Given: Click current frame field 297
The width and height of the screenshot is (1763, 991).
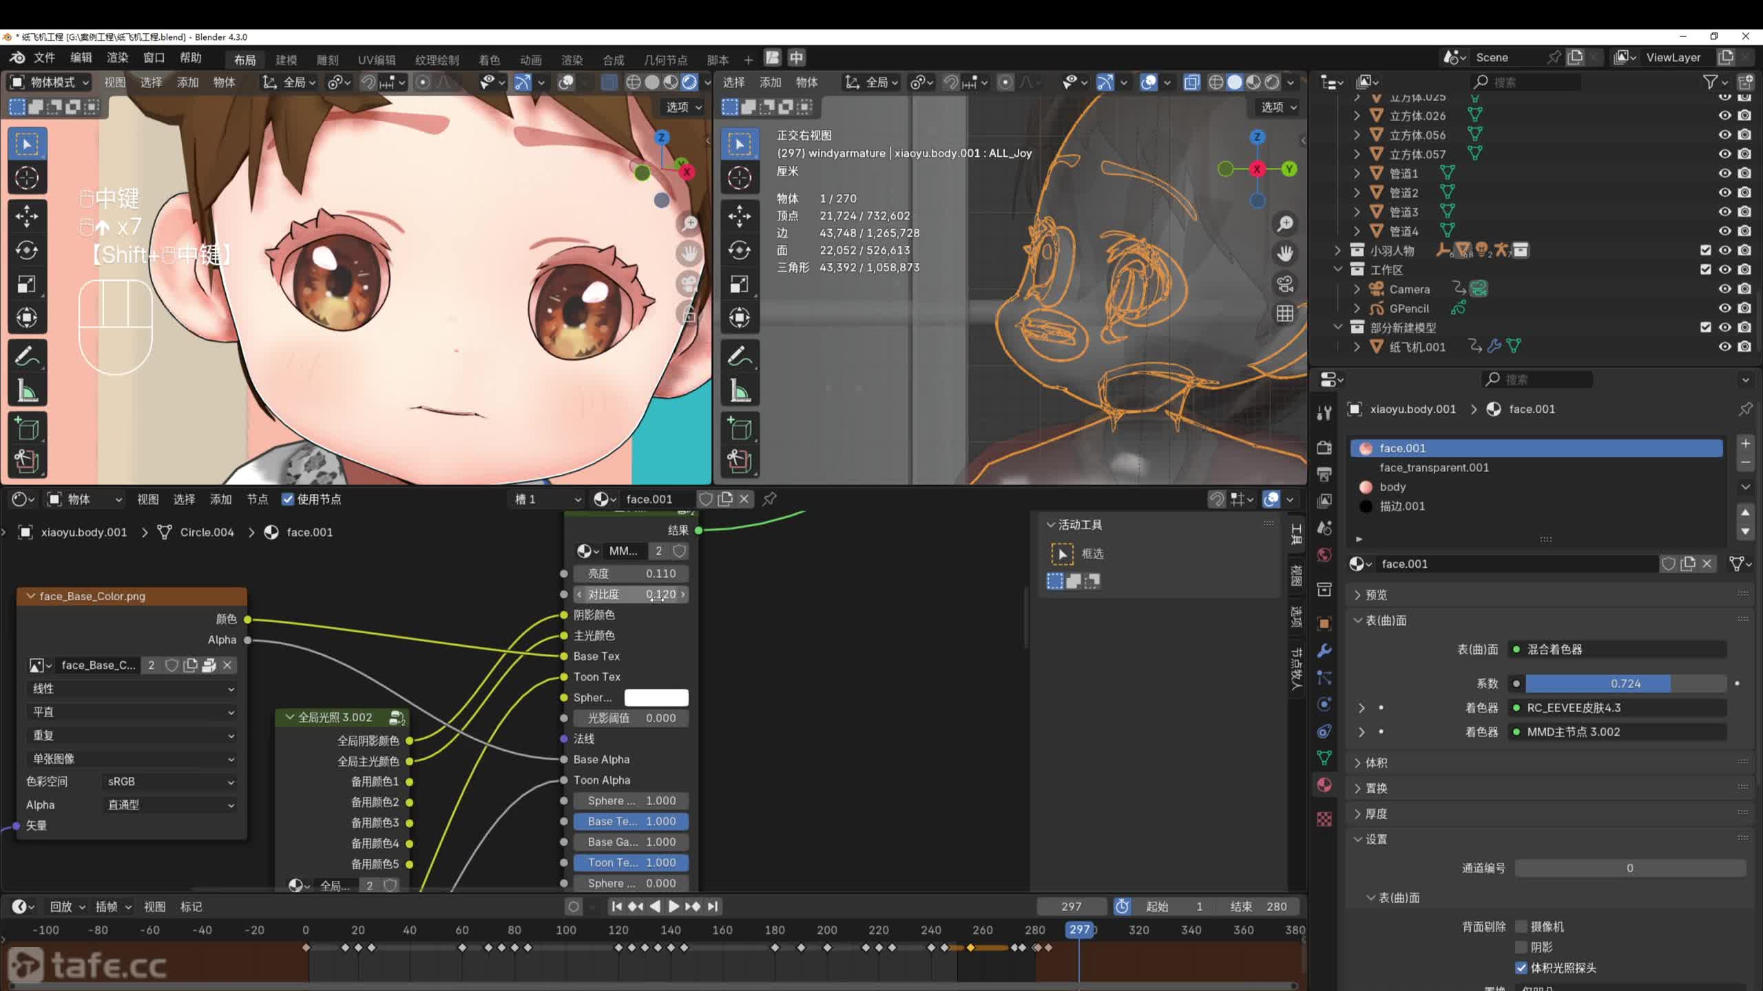Looking at the screenshot, I should [x=1071, y=906].
